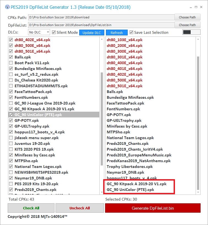
Task: Minimize the DpFileList Generator window
Action: (191, 7)
